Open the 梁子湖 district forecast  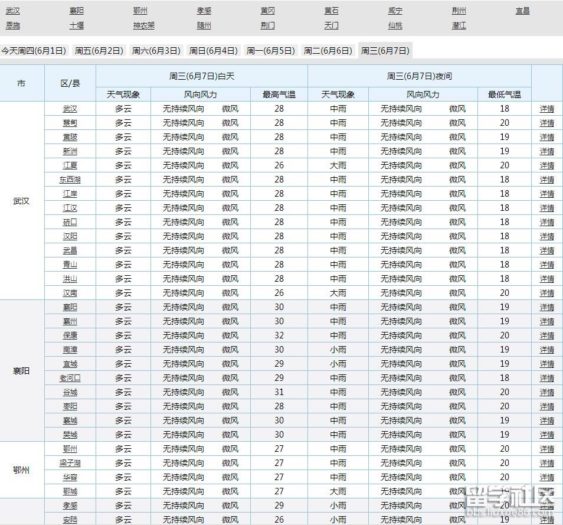tap(71, 463)
